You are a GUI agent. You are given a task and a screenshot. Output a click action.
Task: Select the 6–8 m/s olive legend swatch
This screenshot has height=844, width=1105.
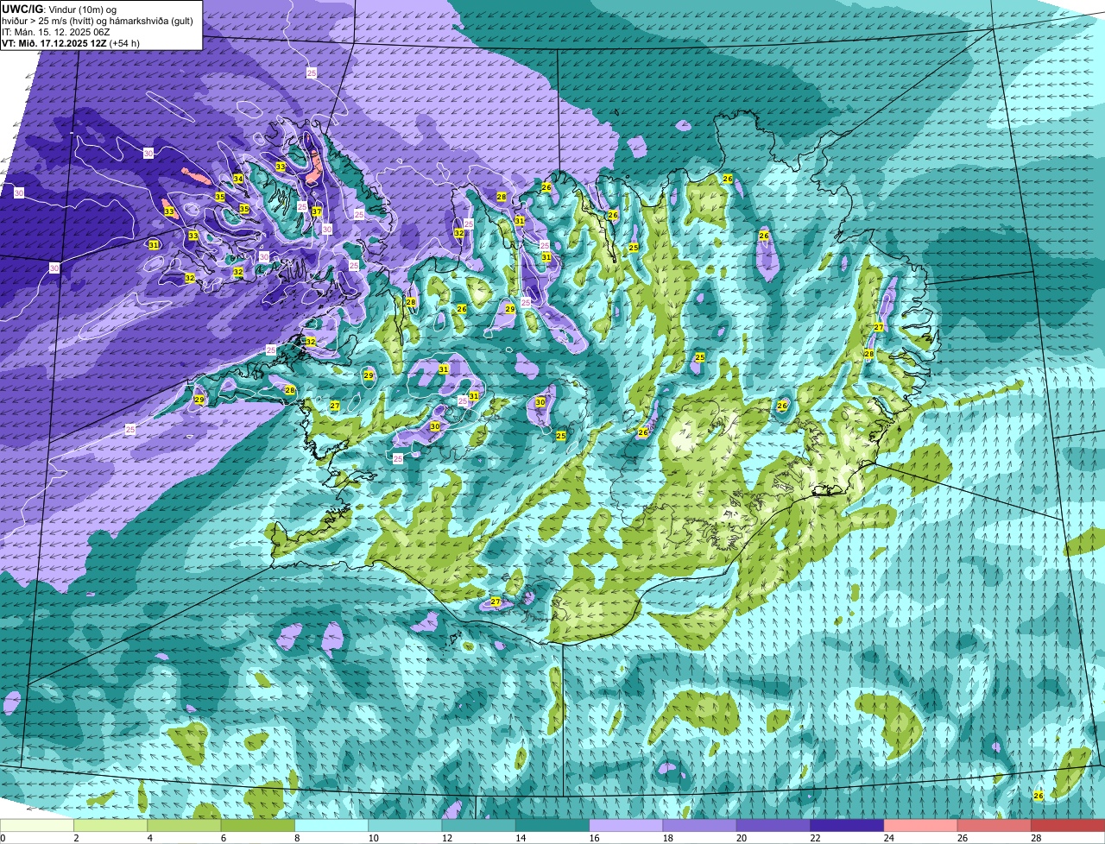coord(258,826)
